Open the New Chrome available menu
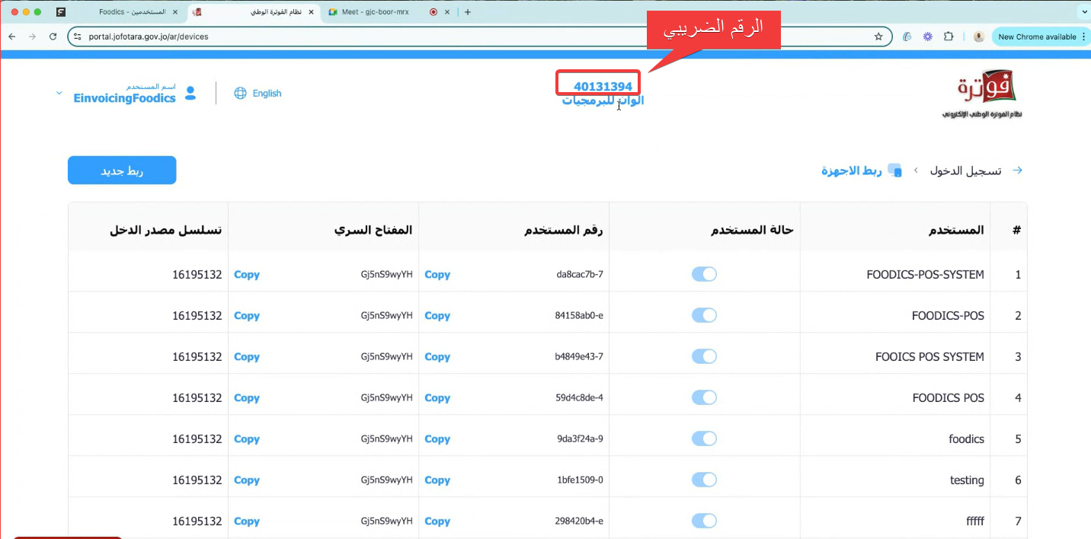Viewport: 1091px width, 539px height. (x=1041, y=37)
